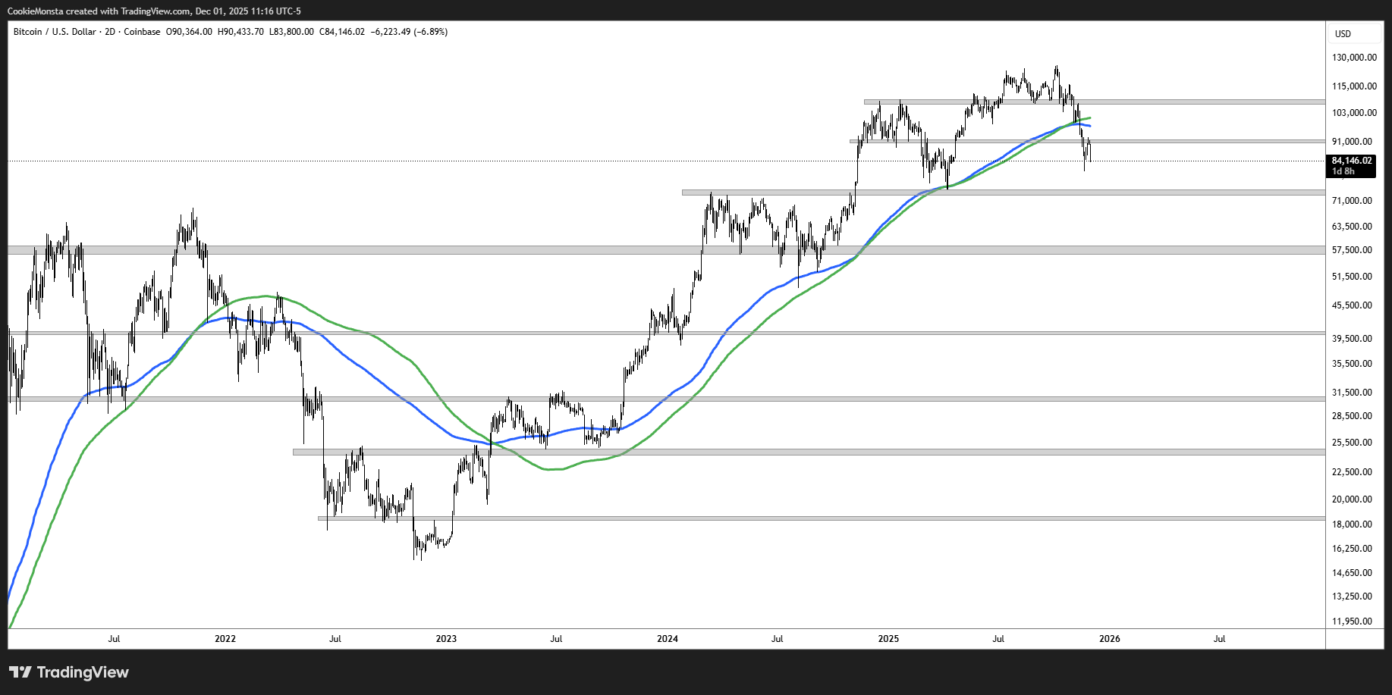
Task: Click the 2026 label on time axis
Action: (1109, 639)
